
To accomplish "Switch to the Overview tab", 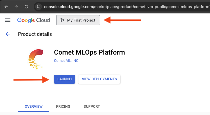I will pyautogui.click(x=33, y=107).
